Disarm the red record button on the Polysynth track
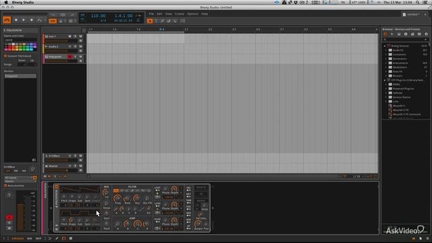 point(70,57)
